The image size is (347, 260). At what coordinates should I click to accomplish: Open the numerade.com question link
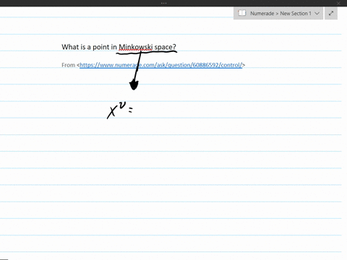(160, 65)
